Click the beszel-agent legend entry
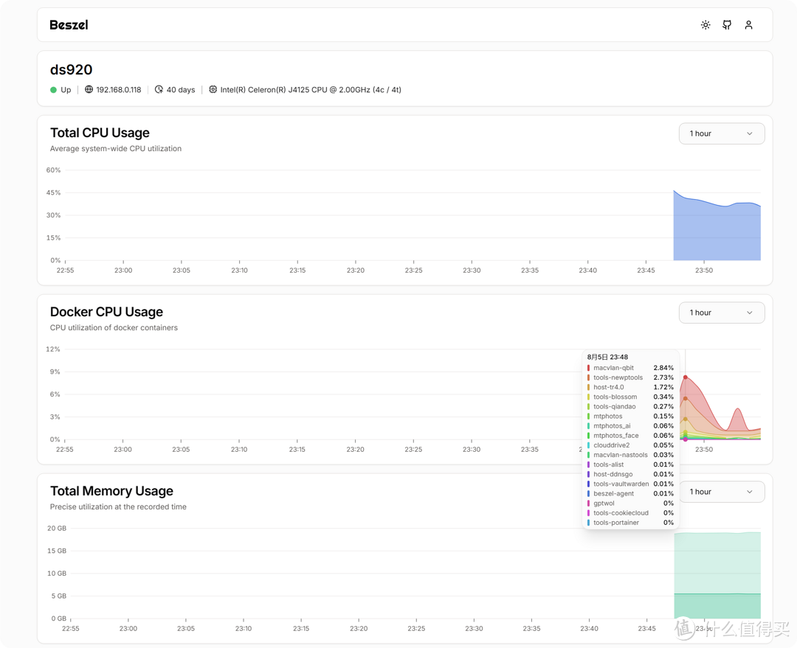The width and height of the screenshot is (797, 648). 614,493
